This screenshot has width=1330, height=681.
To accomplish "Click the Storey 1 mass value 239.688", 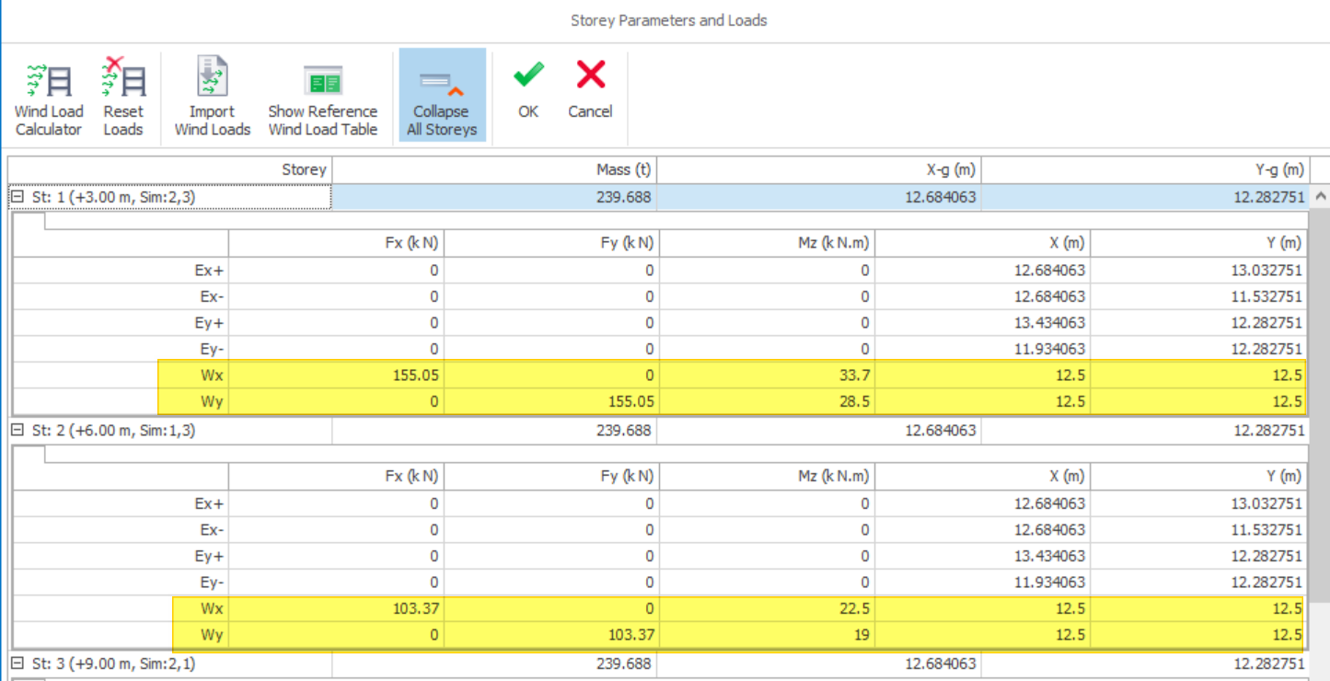I will (493, 197).
